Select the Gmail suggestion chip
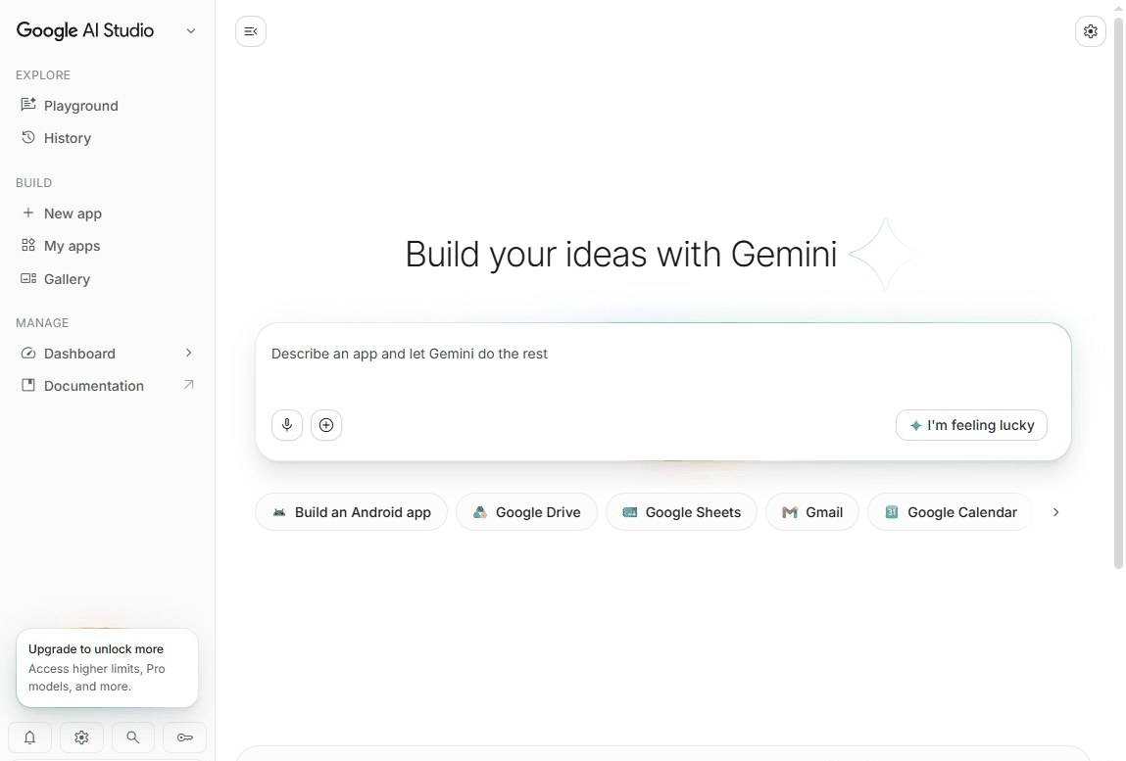The image size is (1126, 761). pyautogui.click(x=812, y=512)
